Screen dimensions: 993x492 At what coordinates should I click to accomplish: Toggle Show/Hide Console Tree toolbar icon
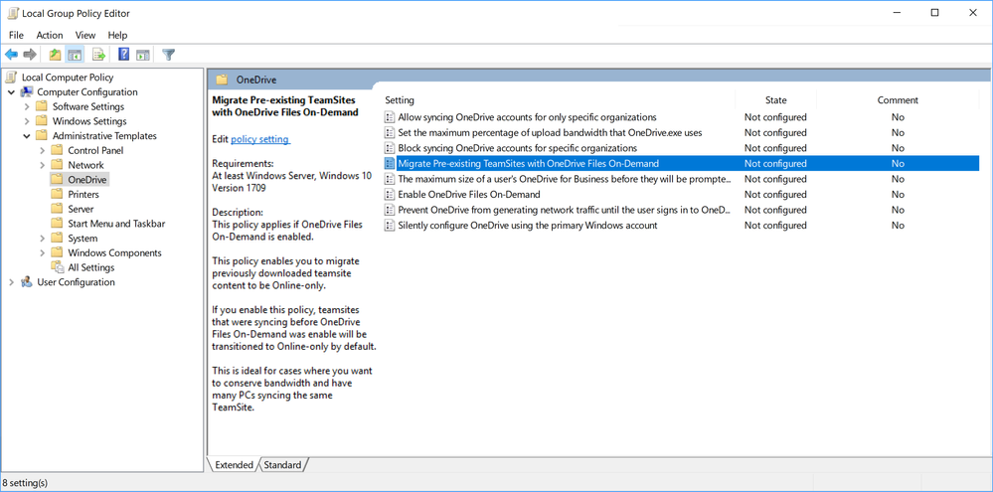(75, 55)
